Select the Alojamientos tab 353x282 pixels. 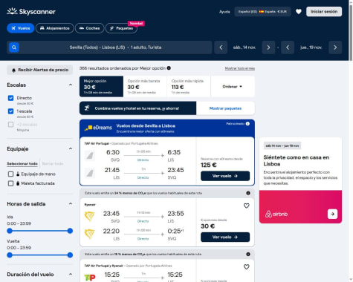pos(55,28)
